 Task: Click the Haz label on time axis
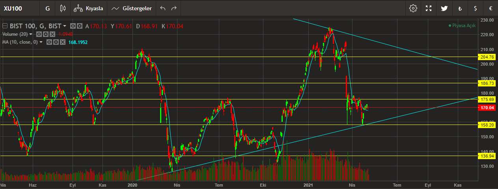pyautogui.click(x=34, y=184)
